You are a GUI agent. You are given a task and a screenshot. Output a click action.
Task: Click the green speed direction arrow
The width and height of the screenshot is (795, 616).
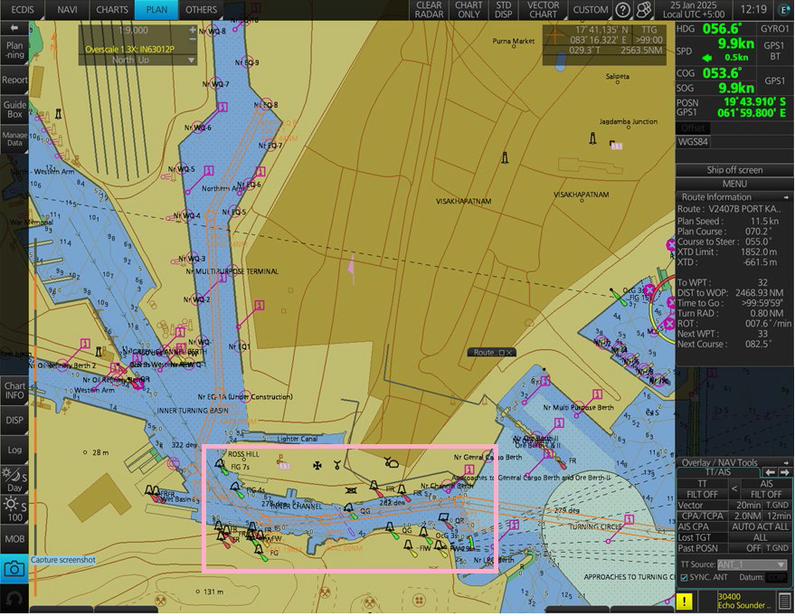click(706, 58)
